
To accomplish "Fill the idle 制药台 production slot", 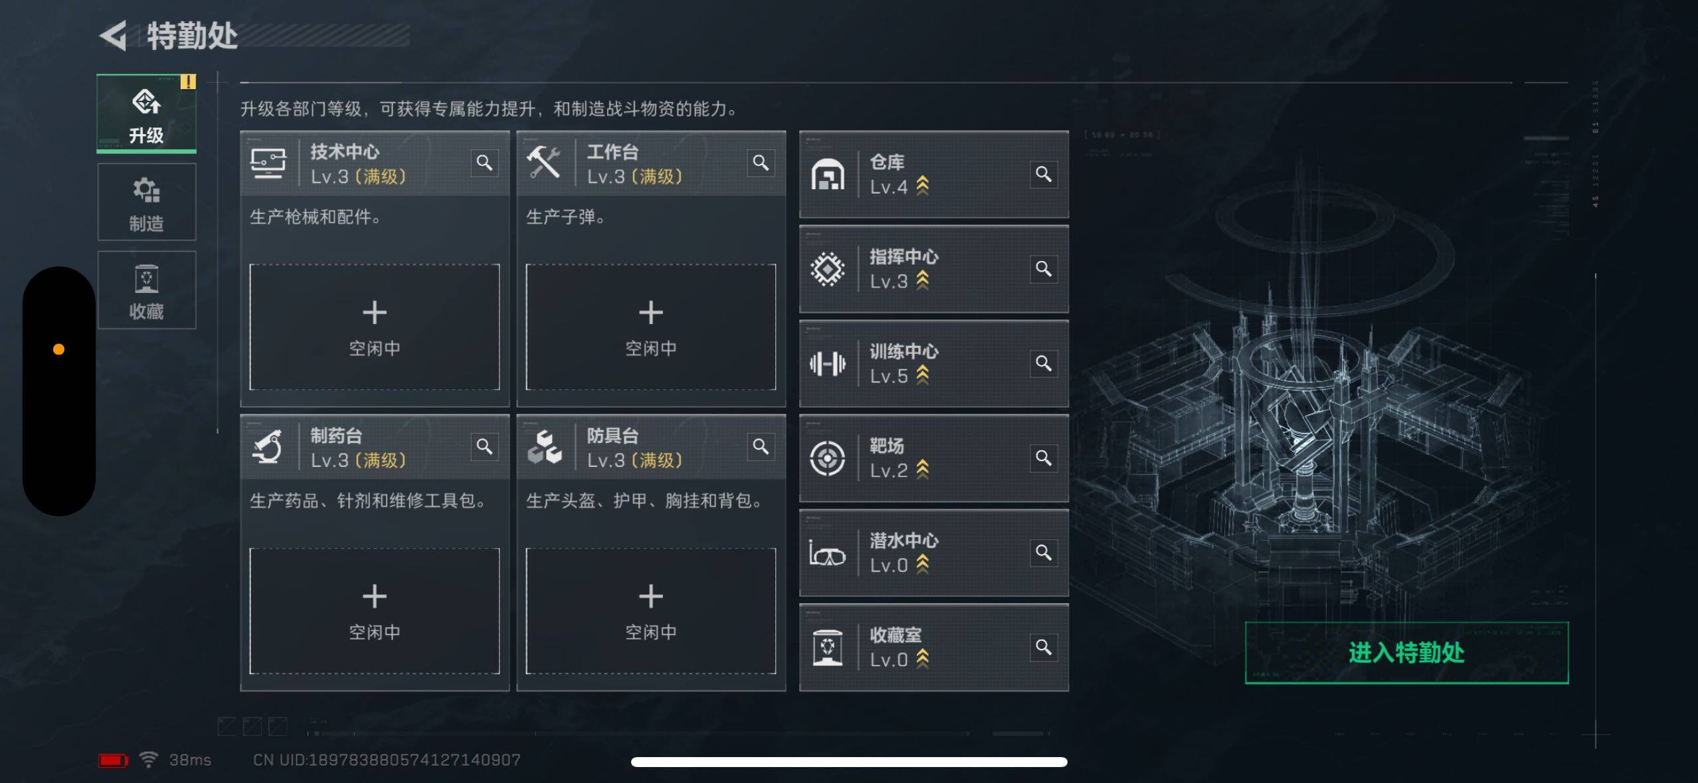I will [x=375, y=611].
